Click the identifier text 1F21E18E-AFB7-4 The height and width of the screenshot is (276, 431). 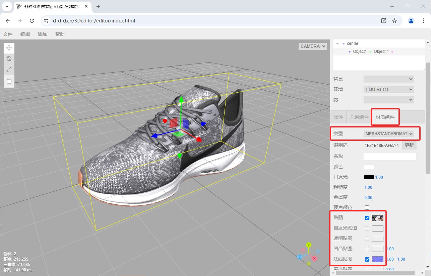(382, 146)
